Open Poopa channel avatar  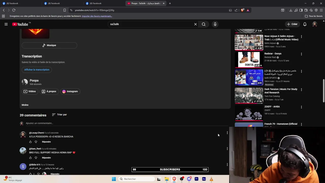(x=25, y=82)
